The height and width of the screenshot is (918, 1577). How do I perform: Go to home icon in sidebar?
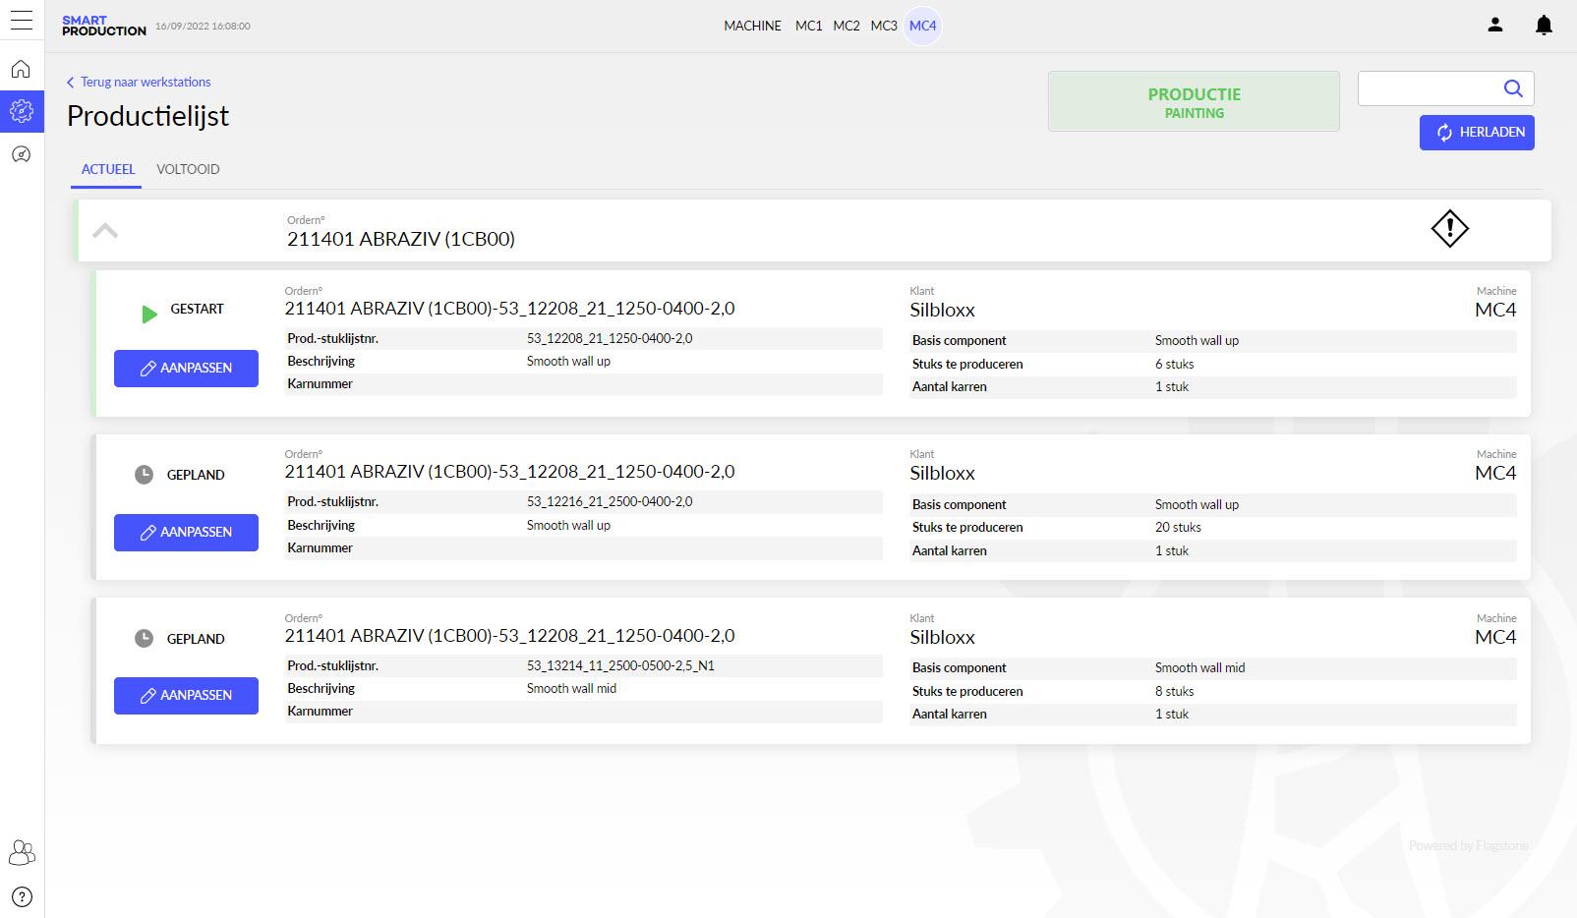[x=22, y=70]
